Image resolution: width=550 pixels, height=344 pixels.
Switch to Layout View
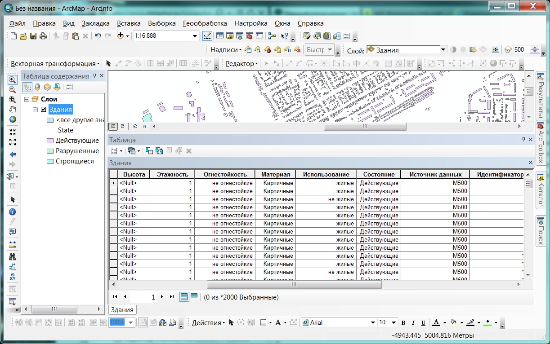point(122,126)
